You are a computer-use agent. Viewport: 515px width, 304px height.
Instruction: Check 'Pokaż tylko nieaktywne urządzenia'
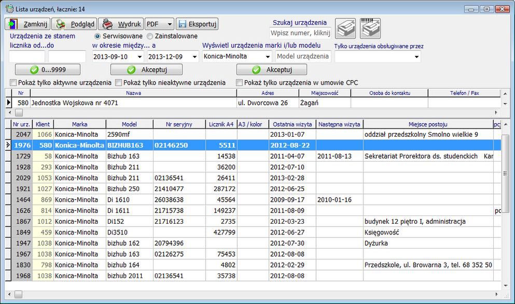click(118, 83)
